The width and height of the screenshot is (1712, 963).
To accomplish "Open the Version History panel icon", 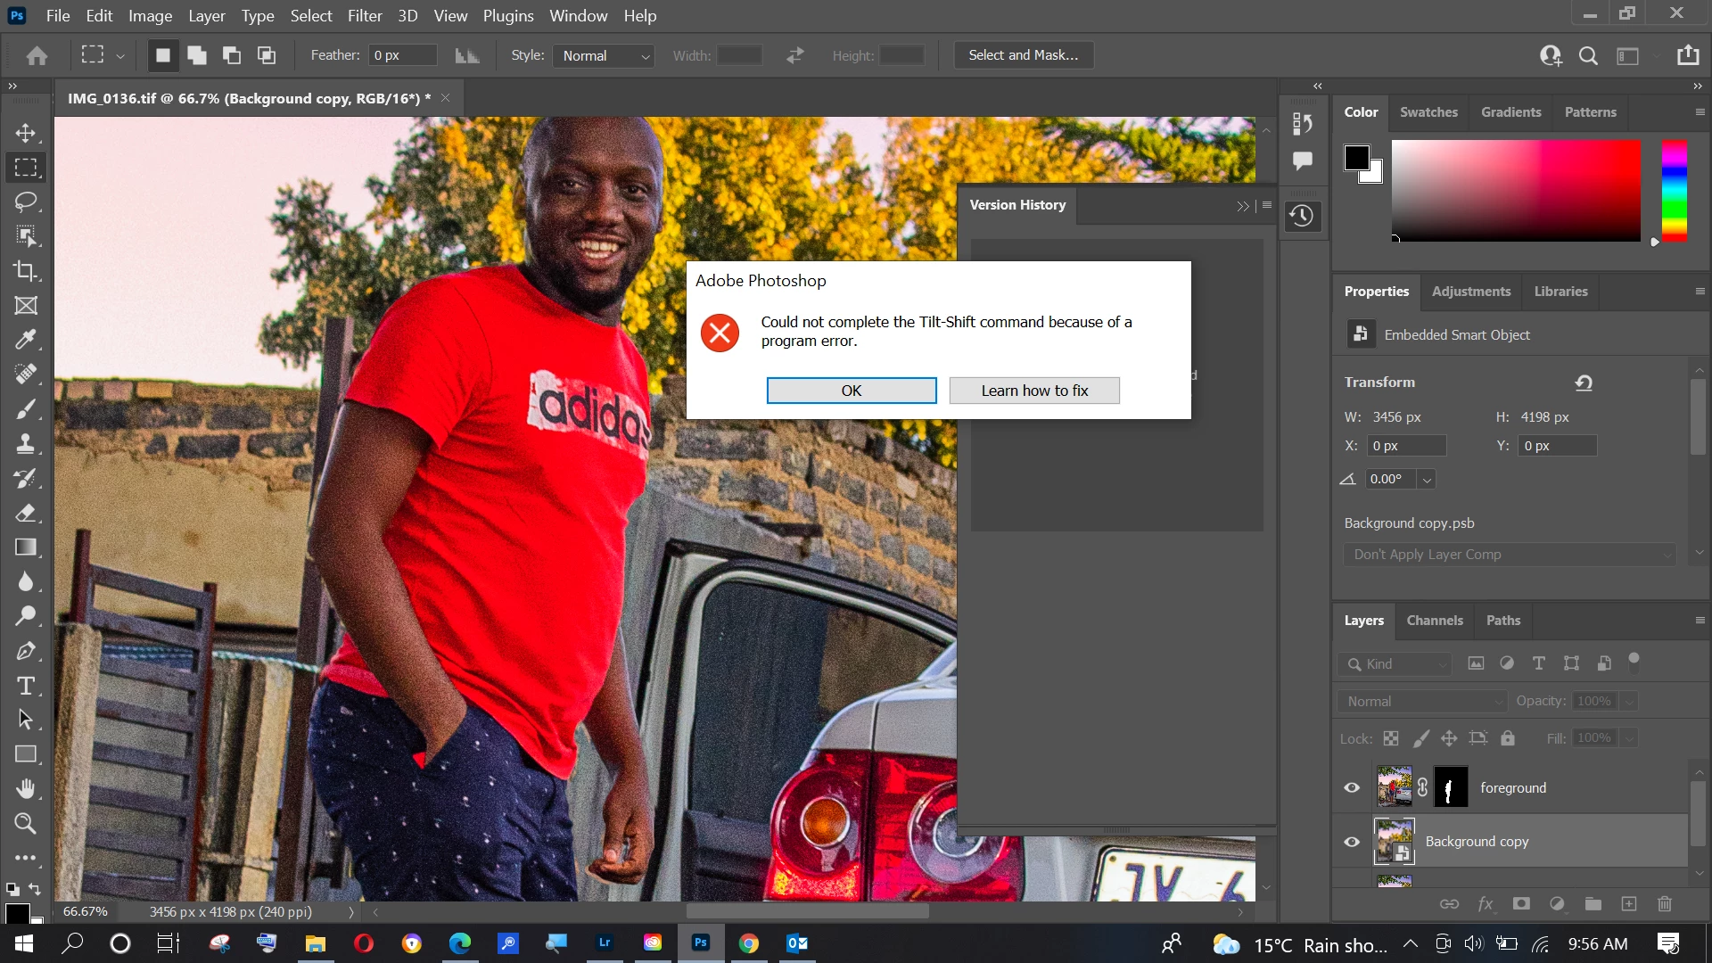I will point(1302,216).
